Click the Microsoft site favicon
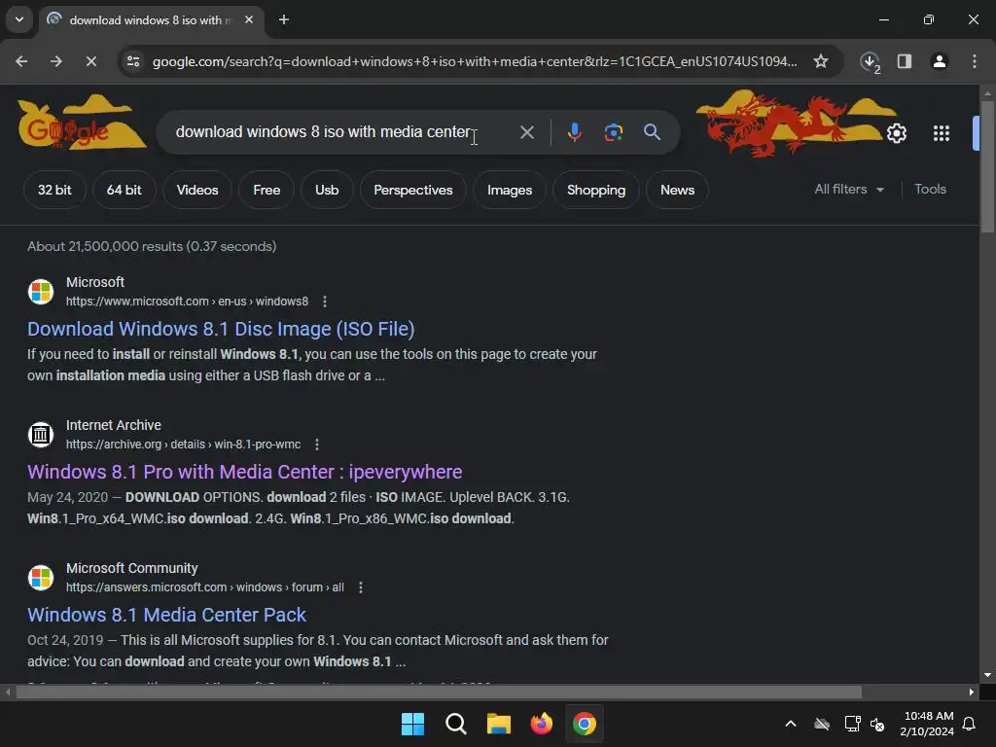Screen dimensions: 996x747 pyautogui.click(x=41, y=292)
